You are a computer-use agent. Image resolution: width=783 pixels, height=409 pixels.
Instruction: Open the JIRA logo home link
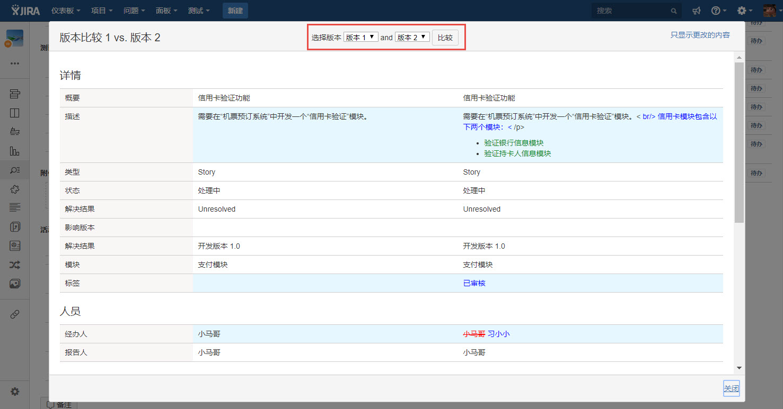pos(25,10)
